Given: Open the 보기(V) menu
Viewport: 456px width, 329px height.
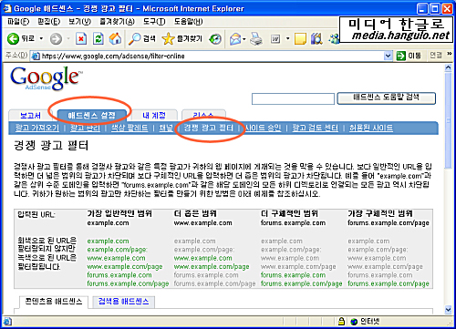Looking at the screenshot, I should coord(79,22).
